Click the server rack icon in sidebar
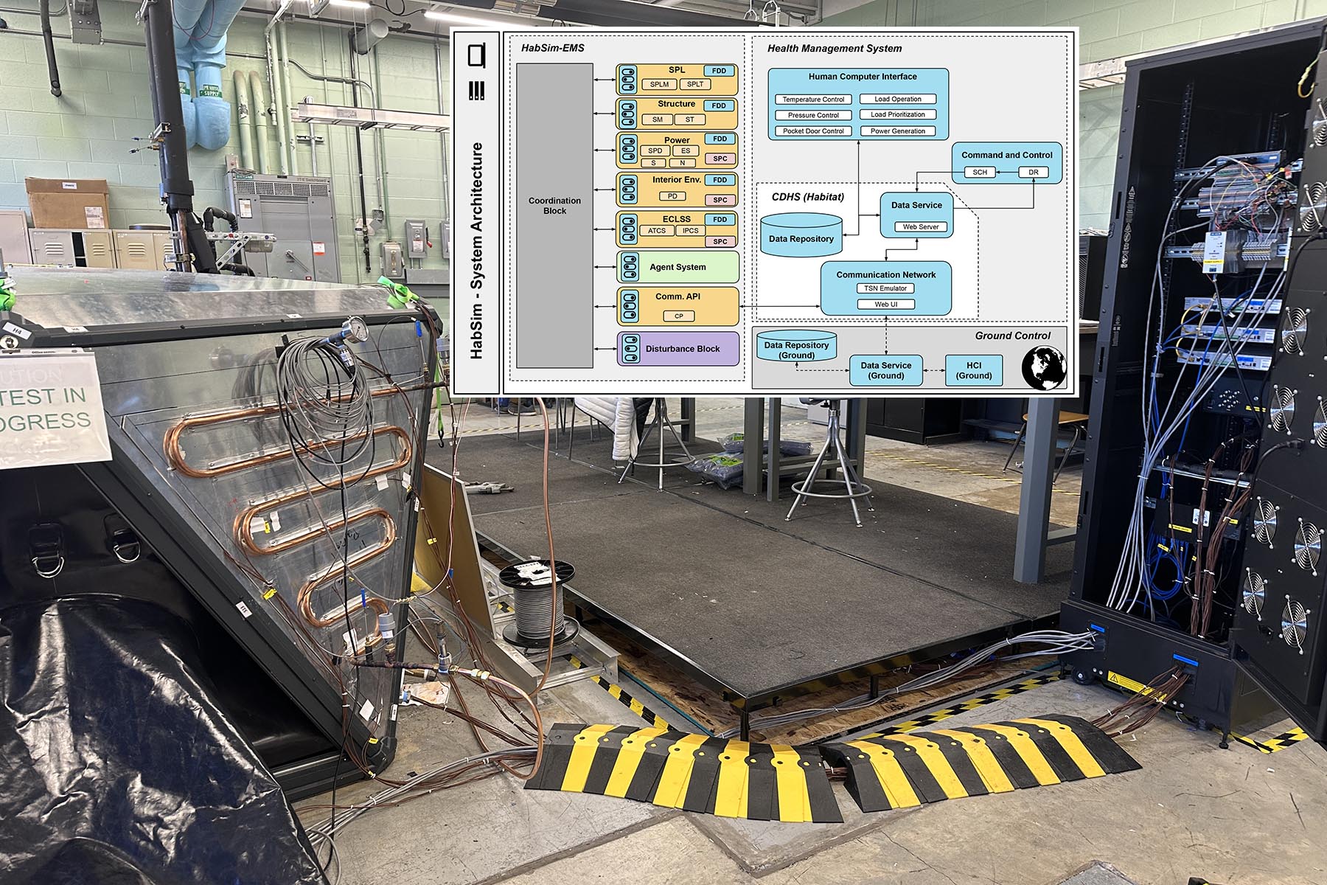 (477, 91)
